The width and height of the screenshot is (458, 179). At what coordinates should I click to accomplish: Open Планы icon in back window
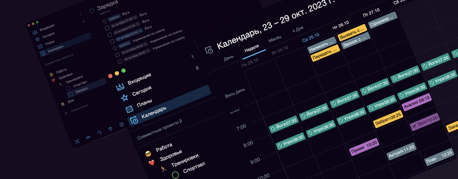click(x=40, y=46)
